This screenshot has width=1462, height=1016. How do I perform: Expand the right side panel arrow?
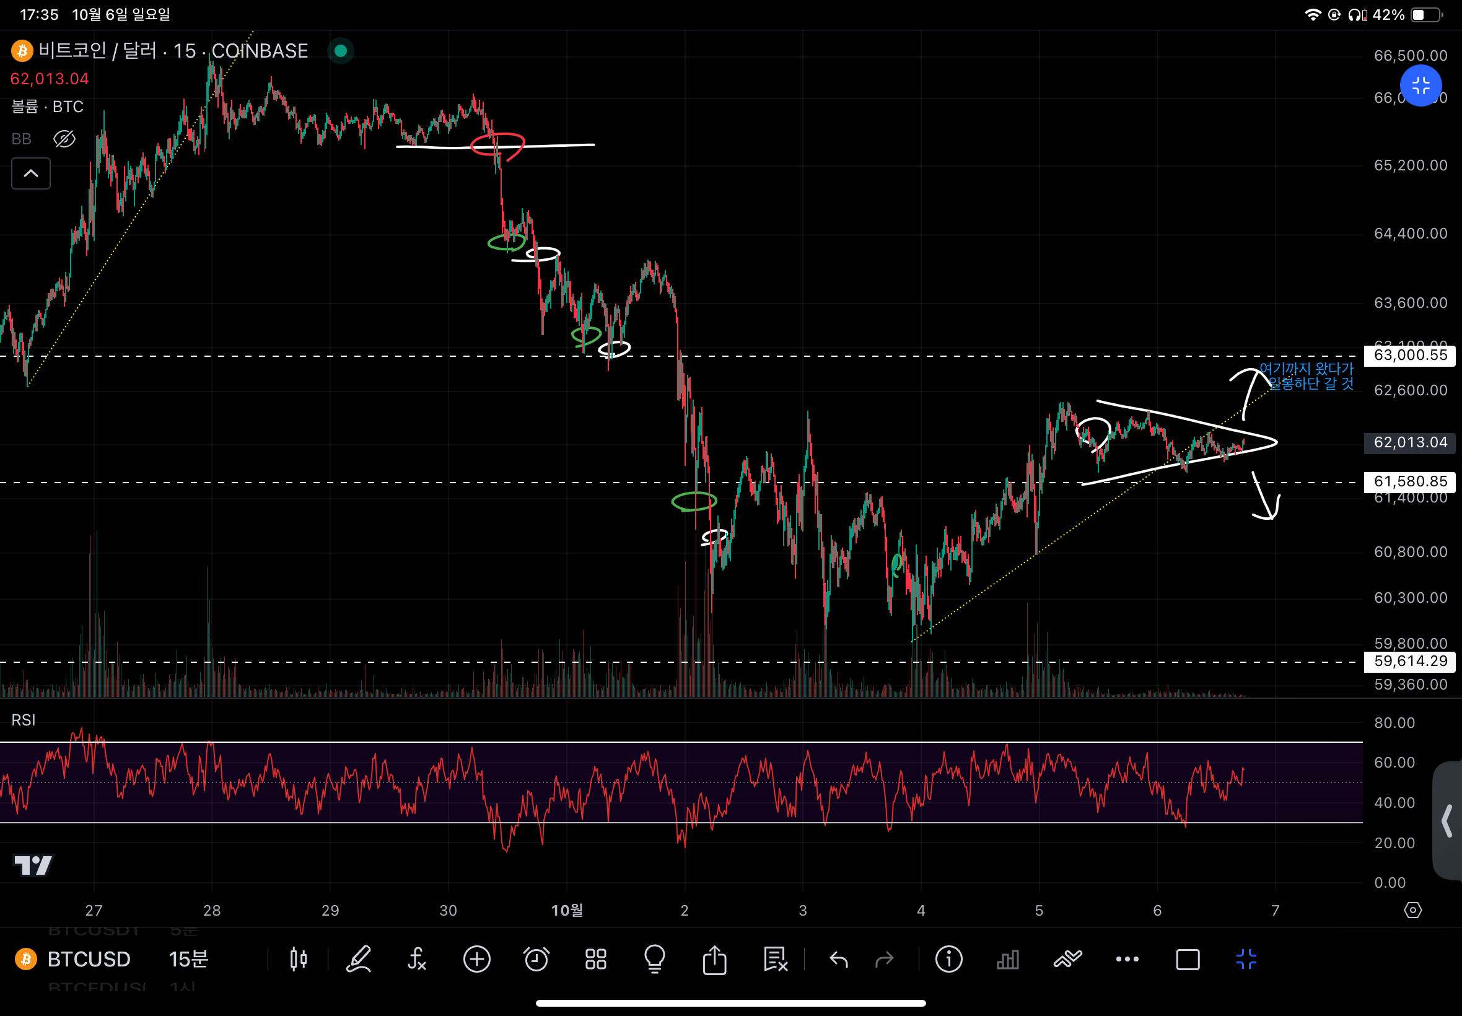[1447, 821]
